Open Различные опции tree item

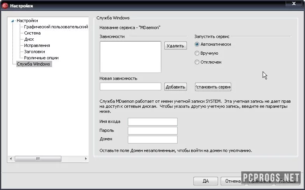click(x=41, y=58)
